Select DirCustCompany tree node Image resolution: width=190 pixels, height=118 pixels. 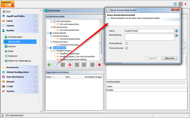pyautogui.click(x=64, y=21)
